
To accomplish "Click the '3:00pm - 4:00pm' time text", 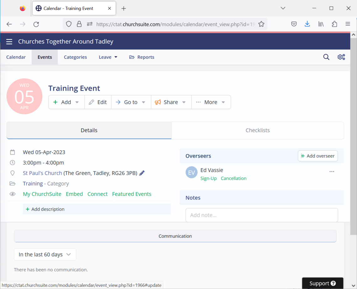I will (x=44, y=163).
